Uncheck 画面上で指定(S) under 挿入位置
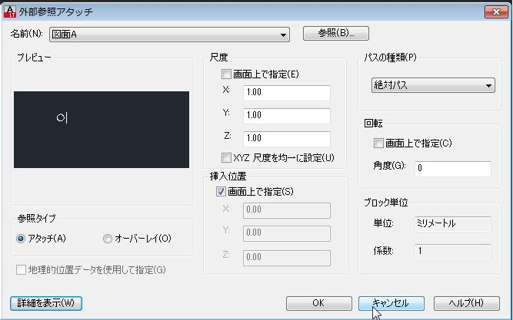This screenshot has height=320, width=513. [x=221, y=191]
